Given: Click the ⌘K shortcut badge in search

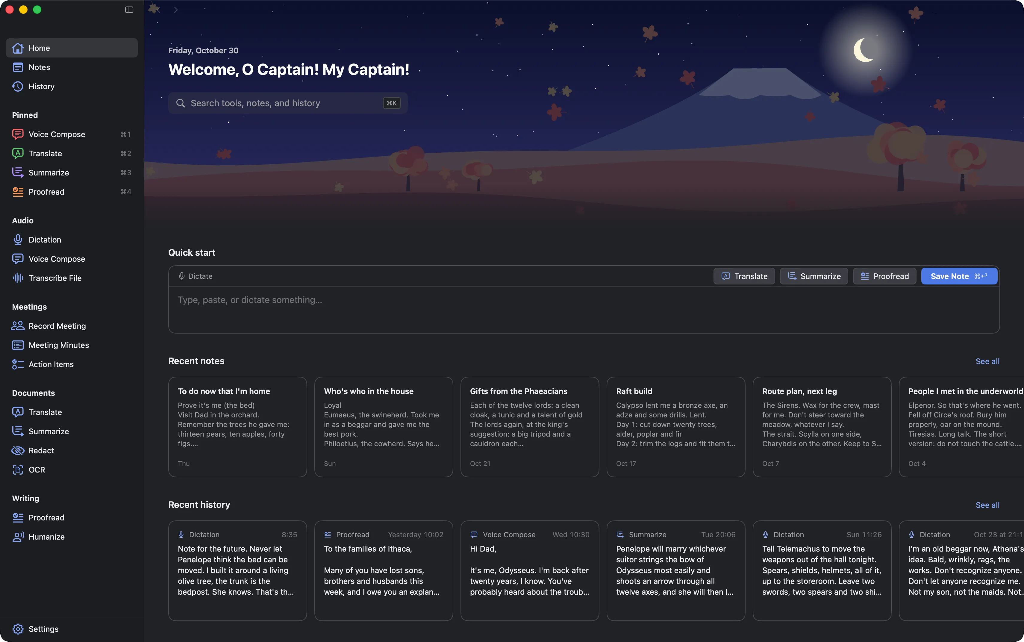Looking at the screenshot, I should click(x=391, y=103).
